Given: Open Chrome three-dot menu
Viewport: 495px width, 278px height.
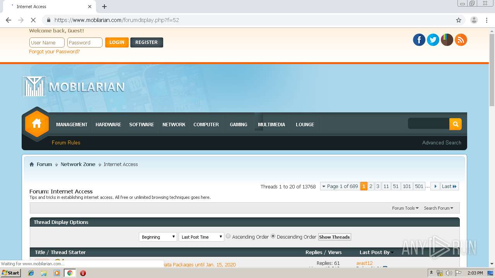Looking at the screenshot, I should pos(487,20).
